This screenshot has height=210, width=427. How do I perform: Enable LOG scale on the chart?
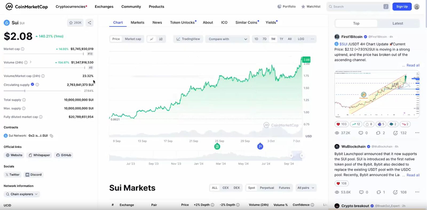(x=301, y=39)
